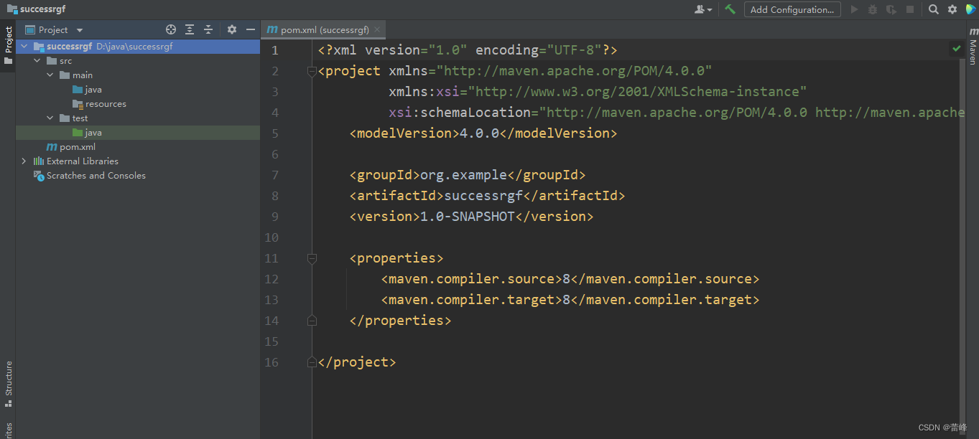Click the green inspections status checkmark
This screenshot has height=439, width=979.
click(x=956, y=49)
